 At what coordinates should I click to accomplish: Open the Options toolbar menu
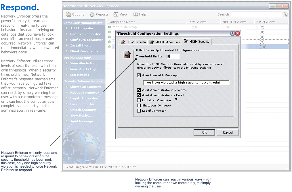(x=75, y=14)
